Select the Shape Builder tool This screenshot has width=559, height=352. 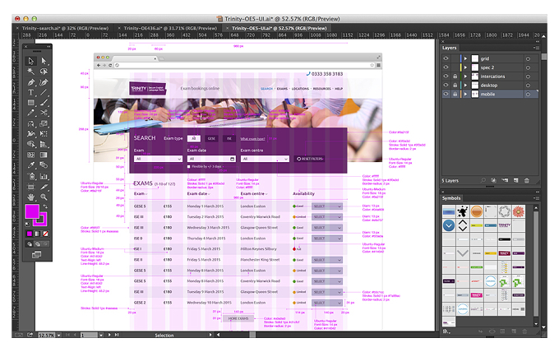pyautogui.click(x=31, y=145)
